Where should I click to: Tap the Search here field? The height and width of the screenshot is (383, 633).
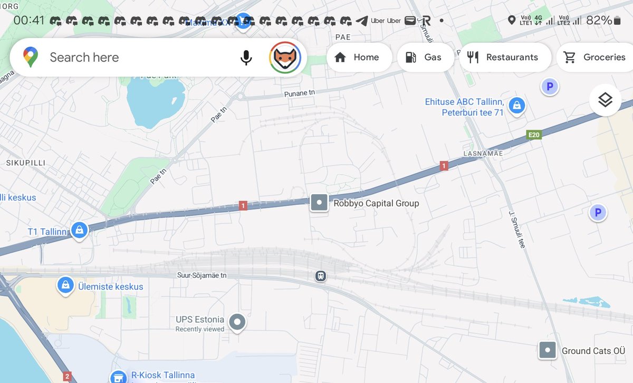coord(158,58)
